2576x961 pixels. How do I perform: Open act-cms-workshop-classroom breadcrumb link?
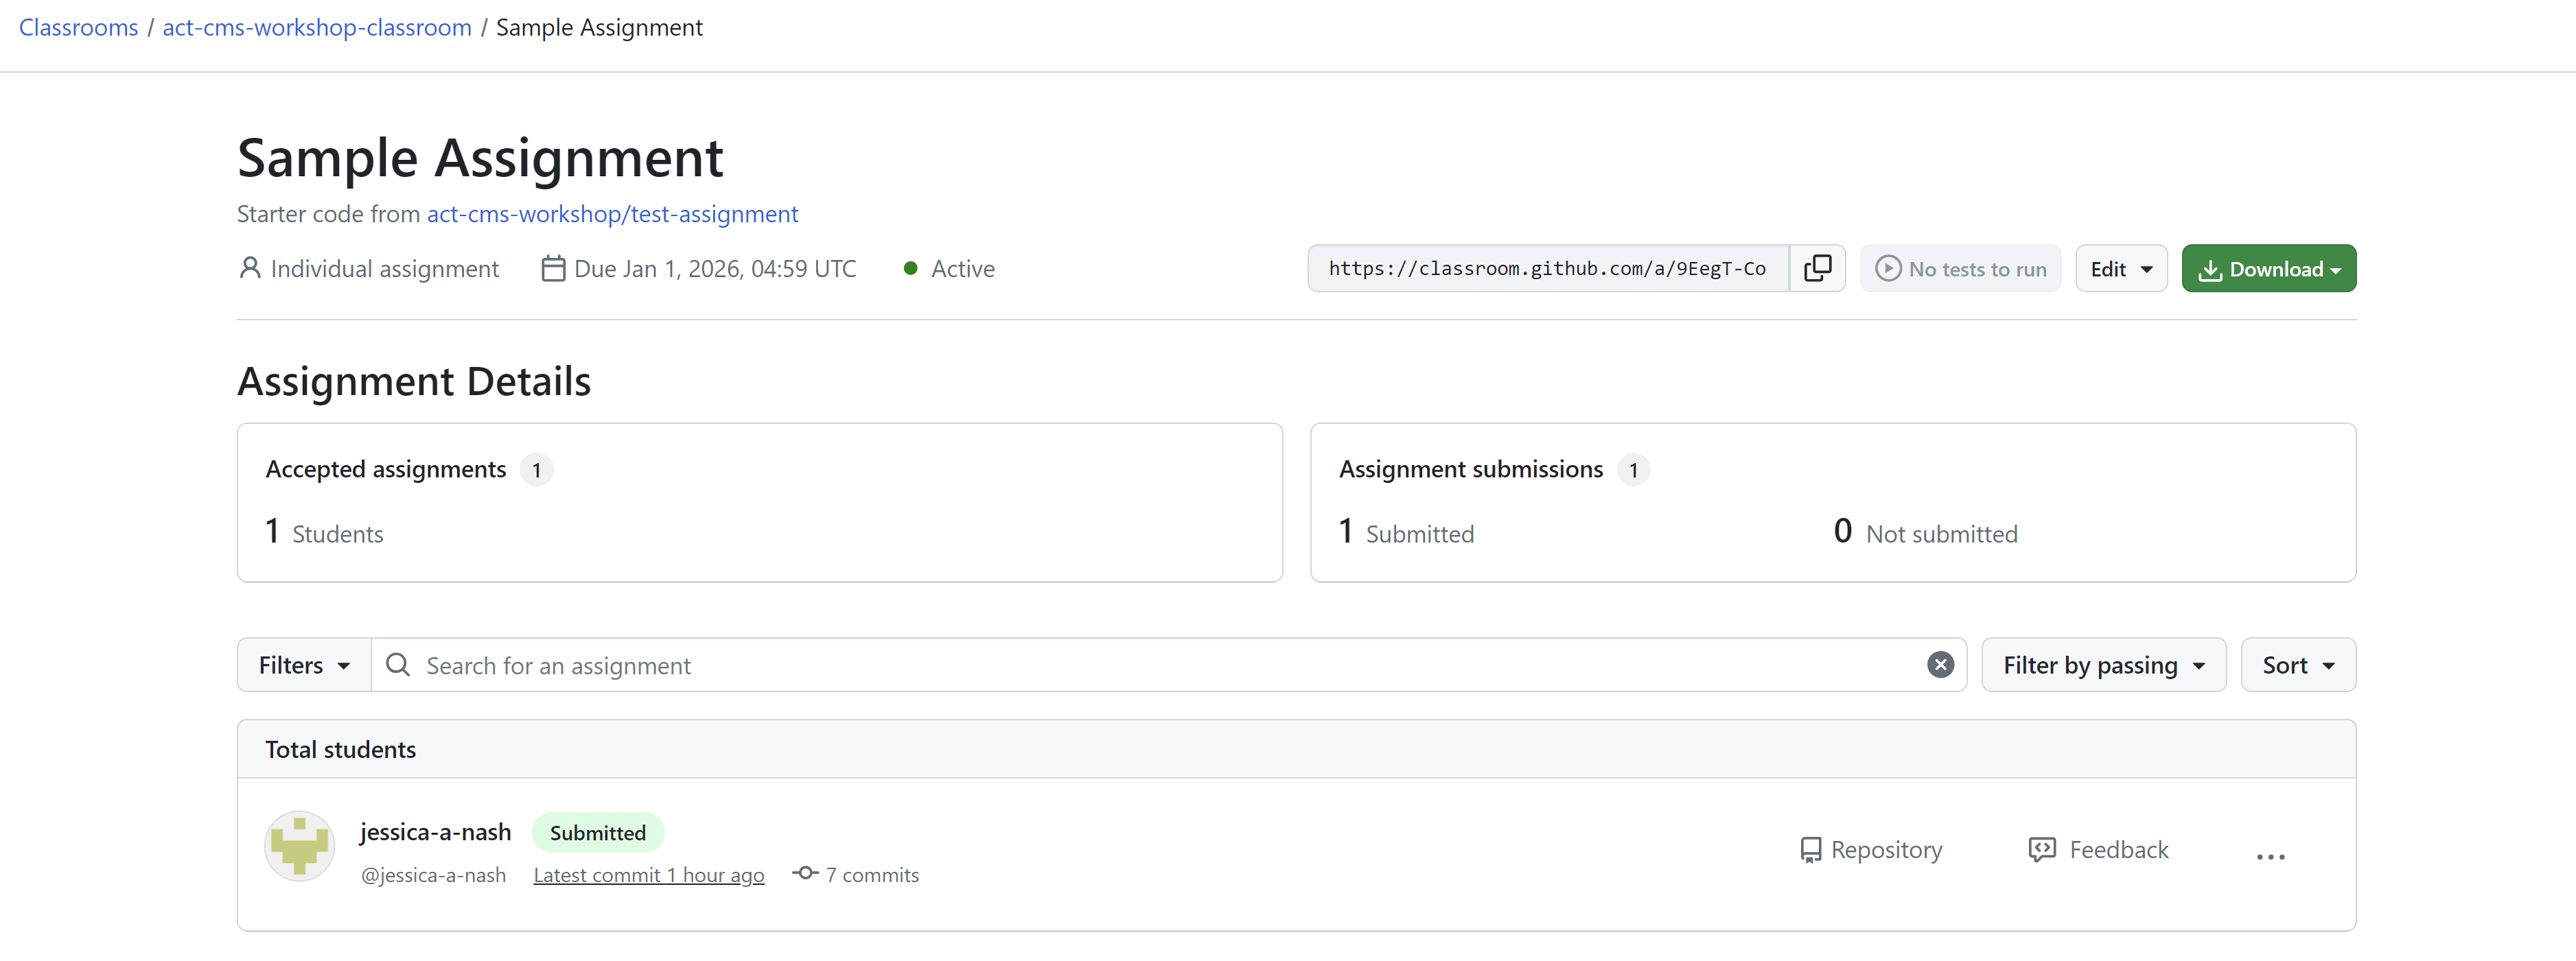(x=317, y=27)
